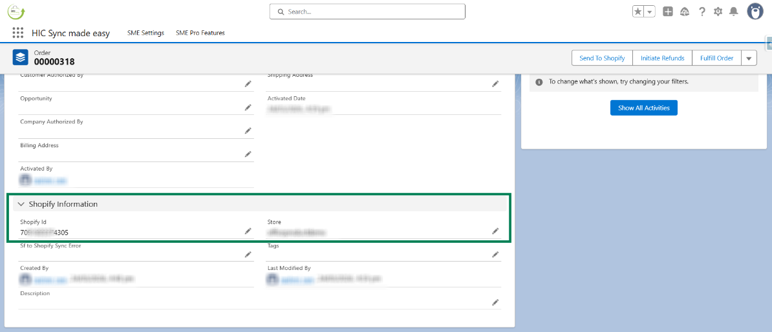Image resolution: width=772 pixels, height=332 pixels.
Task: Open the Activated By user link
Action: point(50,180)
